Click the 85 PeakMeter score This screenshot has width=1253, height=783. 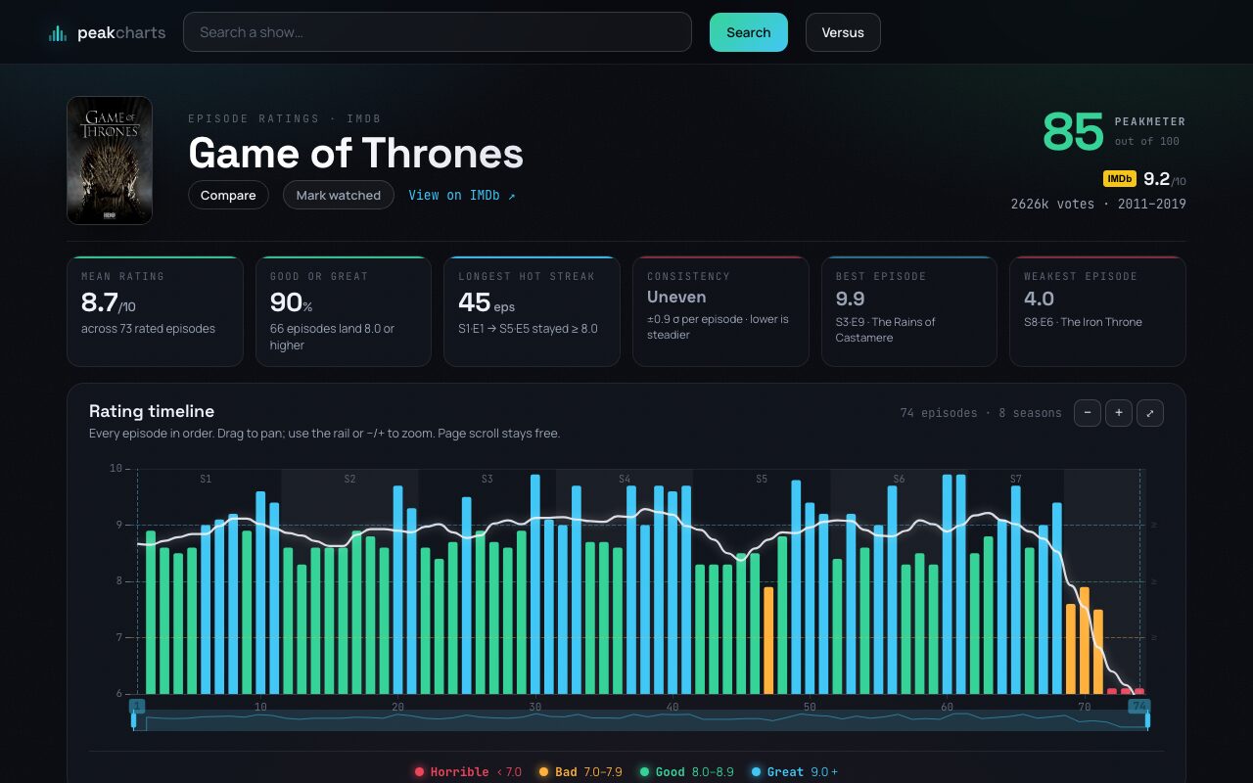tap(1073, 132)
